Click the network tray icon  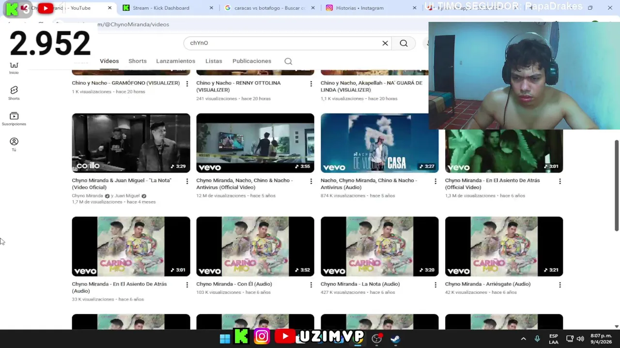(x=570, y=339)
